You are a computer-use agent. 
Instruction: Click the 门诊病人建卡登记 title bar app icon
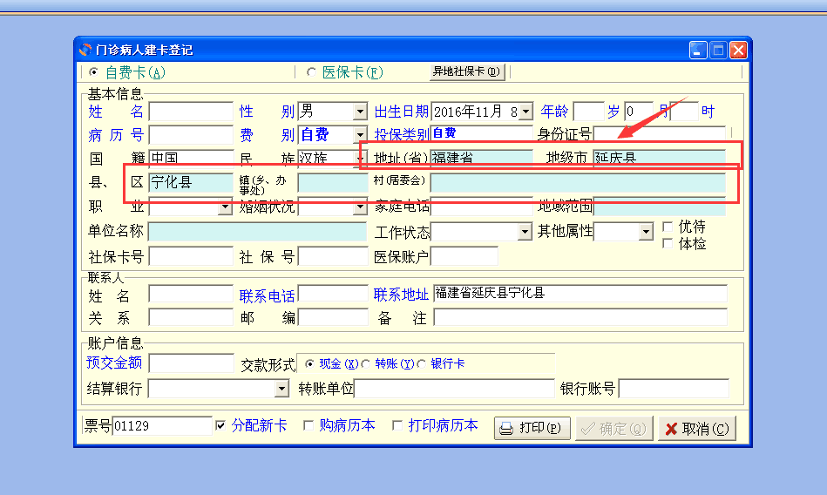click(x=85, y=50)
